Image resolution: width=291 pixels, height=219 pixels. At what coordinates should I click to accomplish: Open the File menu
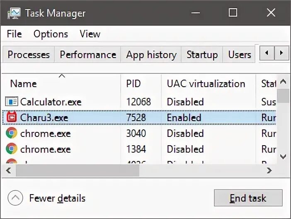tap(15, 34)
